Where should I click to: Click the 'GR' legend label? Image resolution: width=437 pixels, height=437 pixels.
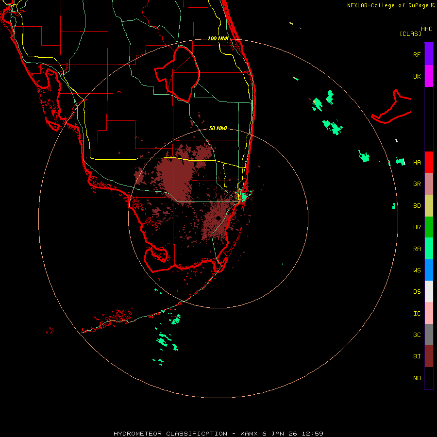(417, 184)
